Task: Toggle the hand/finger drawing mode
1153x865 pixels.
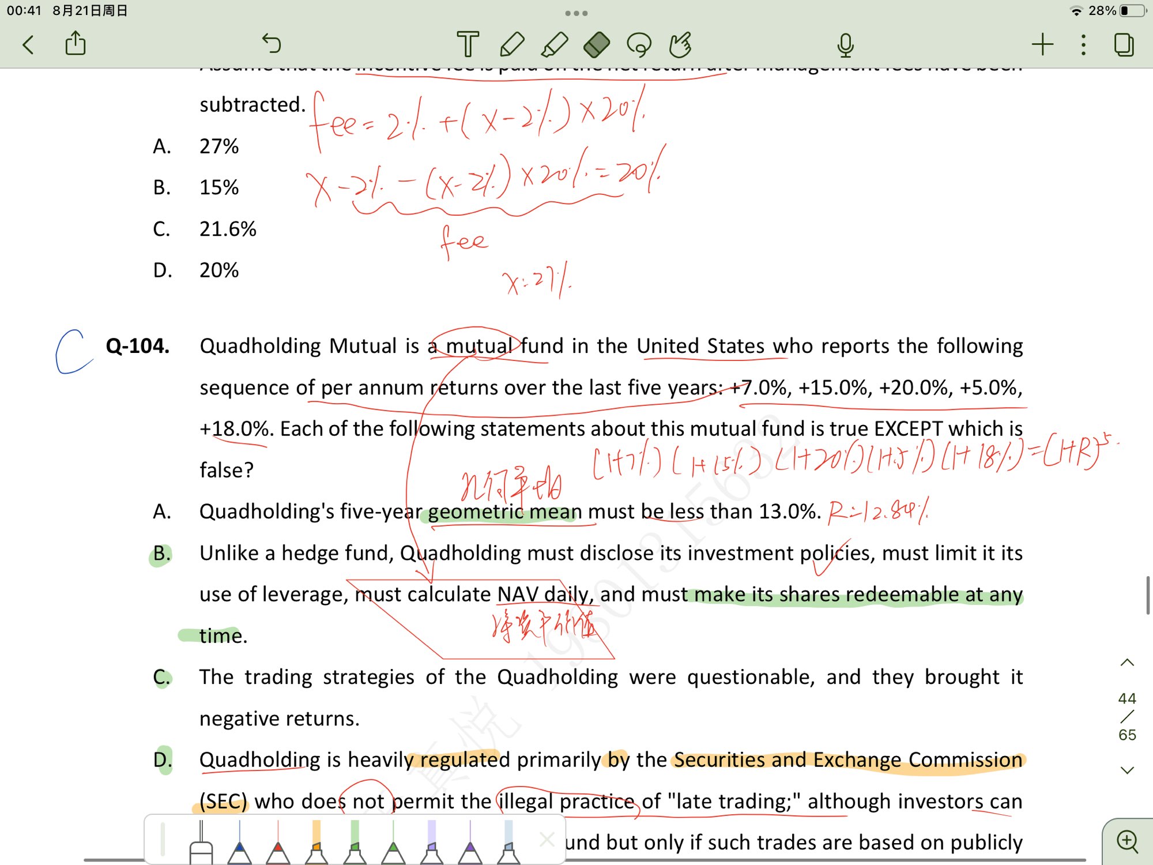Action: pos(680,44)
